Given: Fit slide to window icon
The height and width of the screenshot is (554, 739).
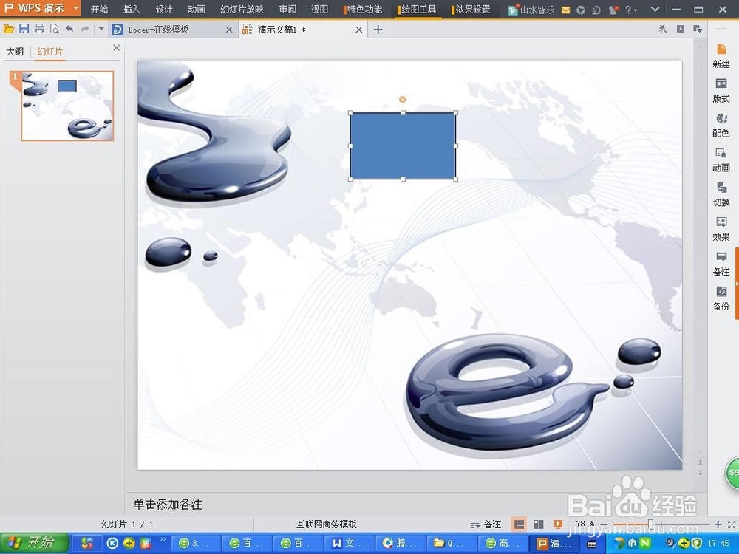Looking at the screenshot, I should tap(732, 524).
